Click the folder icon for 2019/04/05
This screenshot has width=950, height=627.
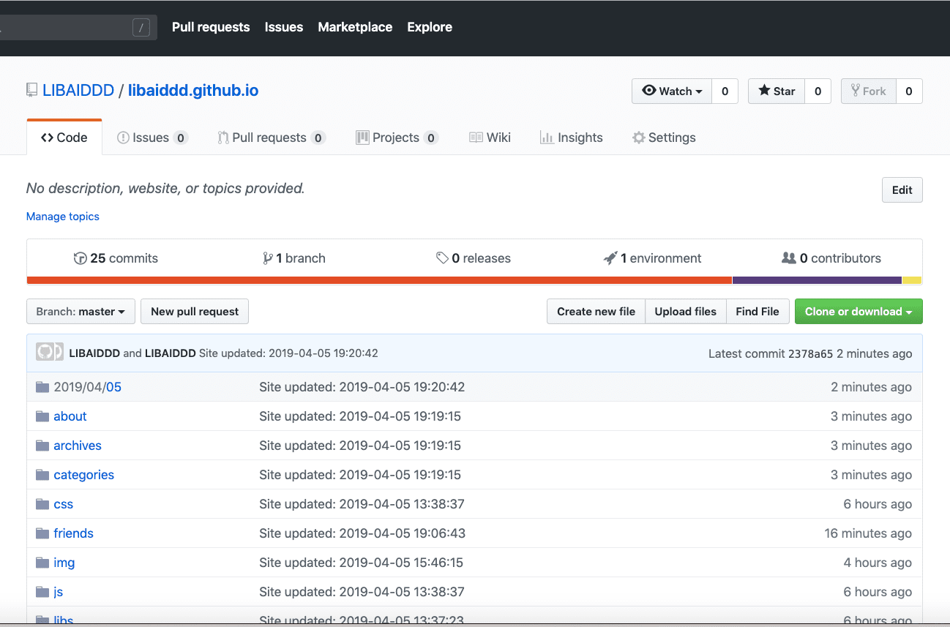[x=42, y=387]
